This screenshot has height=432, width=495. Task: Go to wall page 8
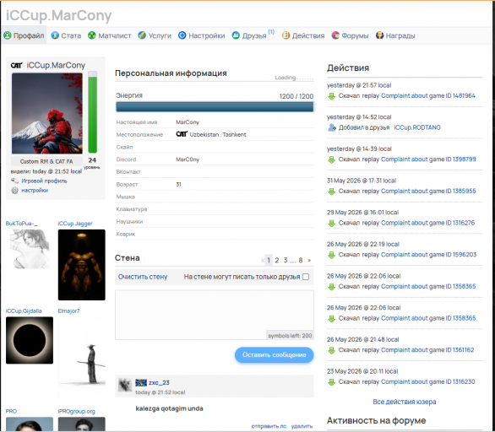301,260
